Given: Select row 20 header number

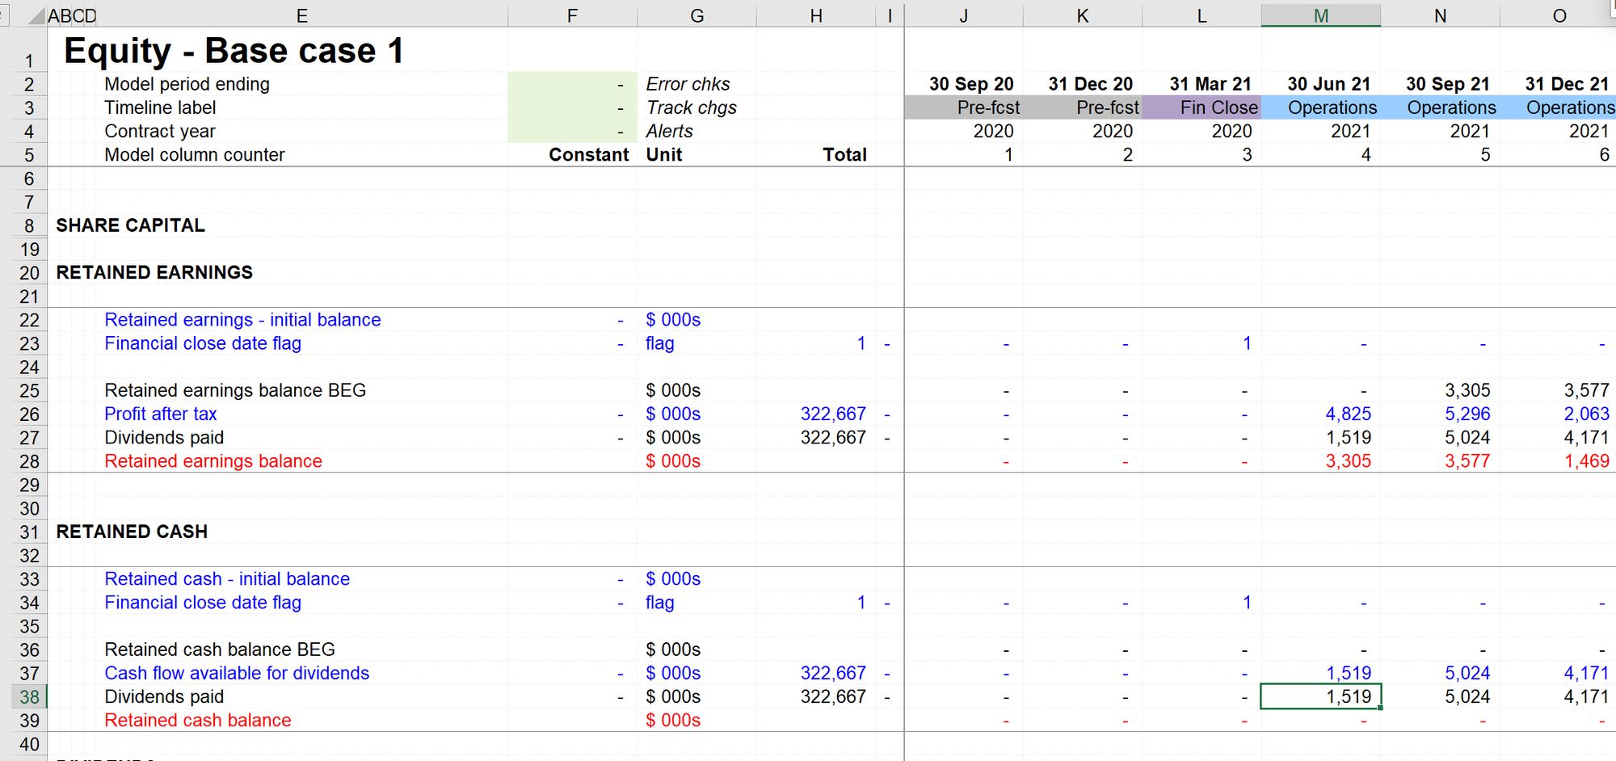Looking at the screenshot, I should click(x=29, y=273).
